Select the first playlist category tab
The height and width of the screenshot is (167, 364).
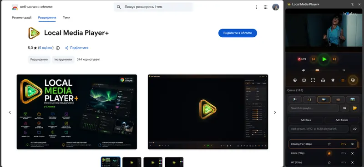pos(295,99)
